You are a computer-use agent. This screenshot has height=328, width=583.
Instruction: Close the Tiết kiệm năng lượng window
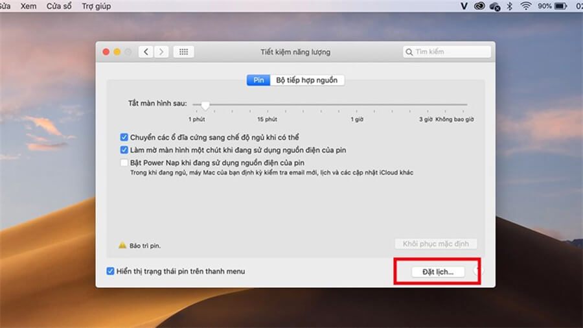106,52
